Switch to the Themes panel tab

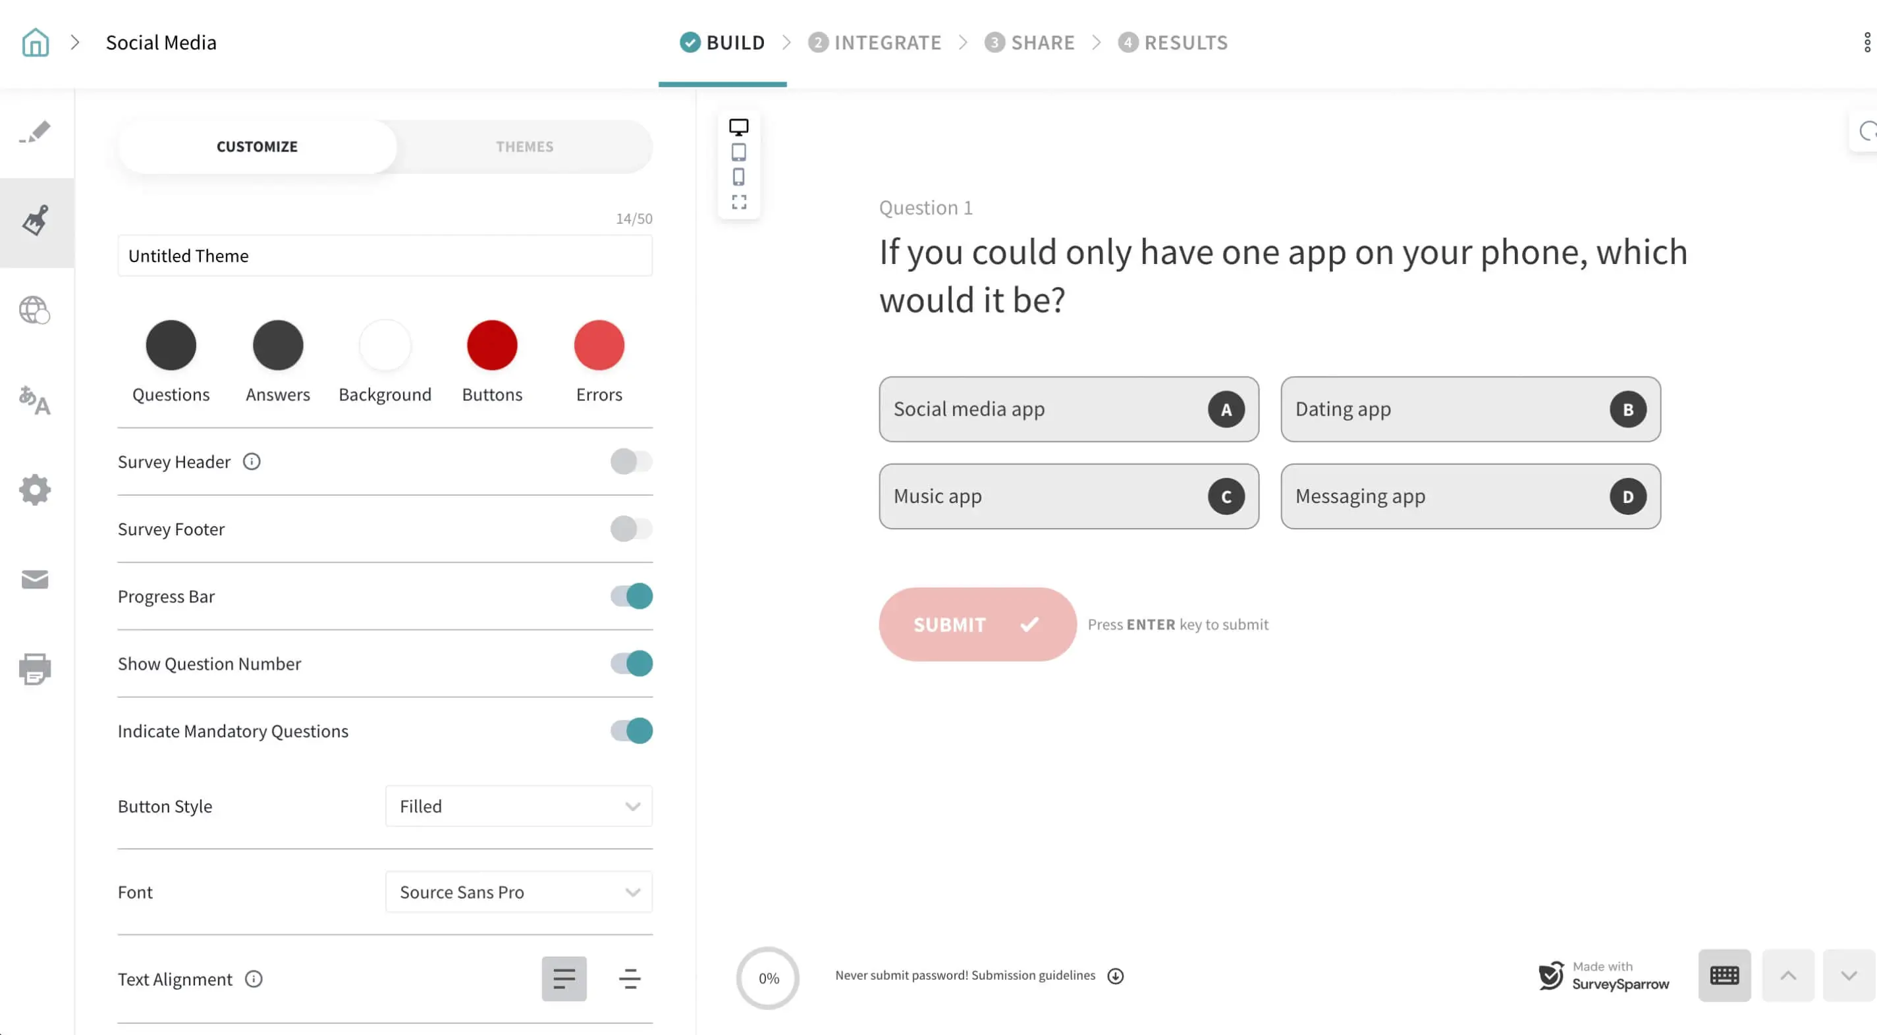point(524,144)
